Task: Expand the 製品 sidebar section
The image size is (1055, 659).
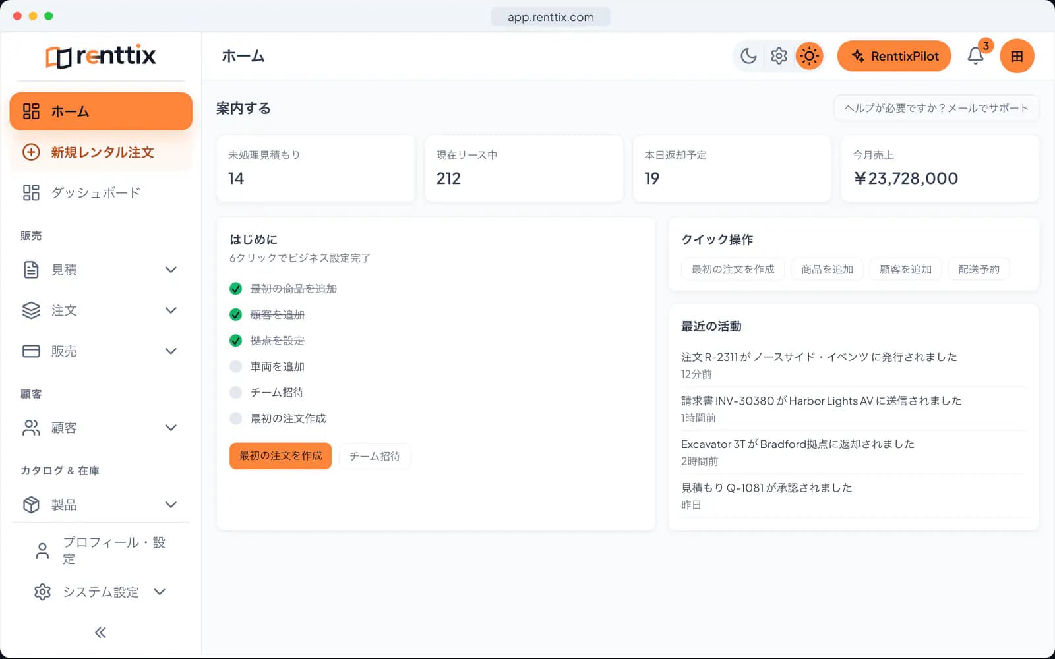Action: point(171,505)
